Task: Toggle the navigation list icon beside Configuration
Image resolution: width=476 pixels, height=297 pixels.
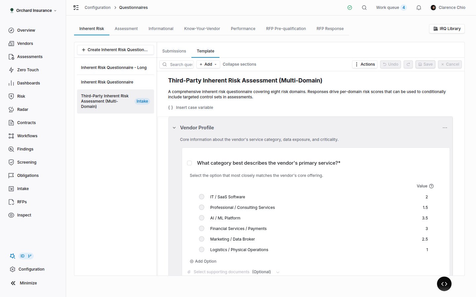Action: point(76,8)
